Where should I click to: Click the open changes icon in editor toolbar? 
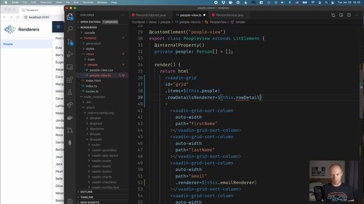[333, 15]
